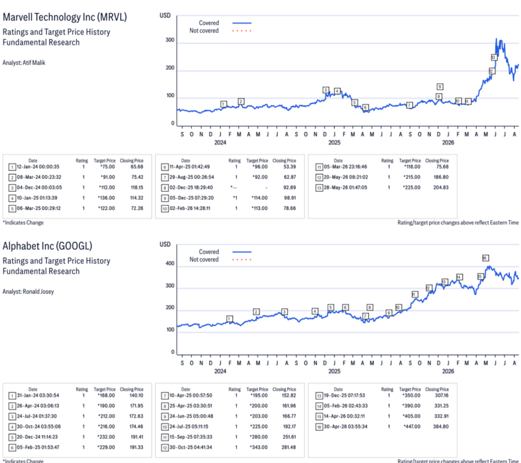521x463 pixels.
Task: Select Marvell table row 08-Mar-24 00:23:32
Action: coord(77,177)
